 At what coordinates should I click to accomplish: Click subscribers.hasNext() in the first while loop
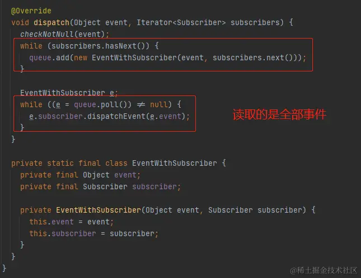98,46
